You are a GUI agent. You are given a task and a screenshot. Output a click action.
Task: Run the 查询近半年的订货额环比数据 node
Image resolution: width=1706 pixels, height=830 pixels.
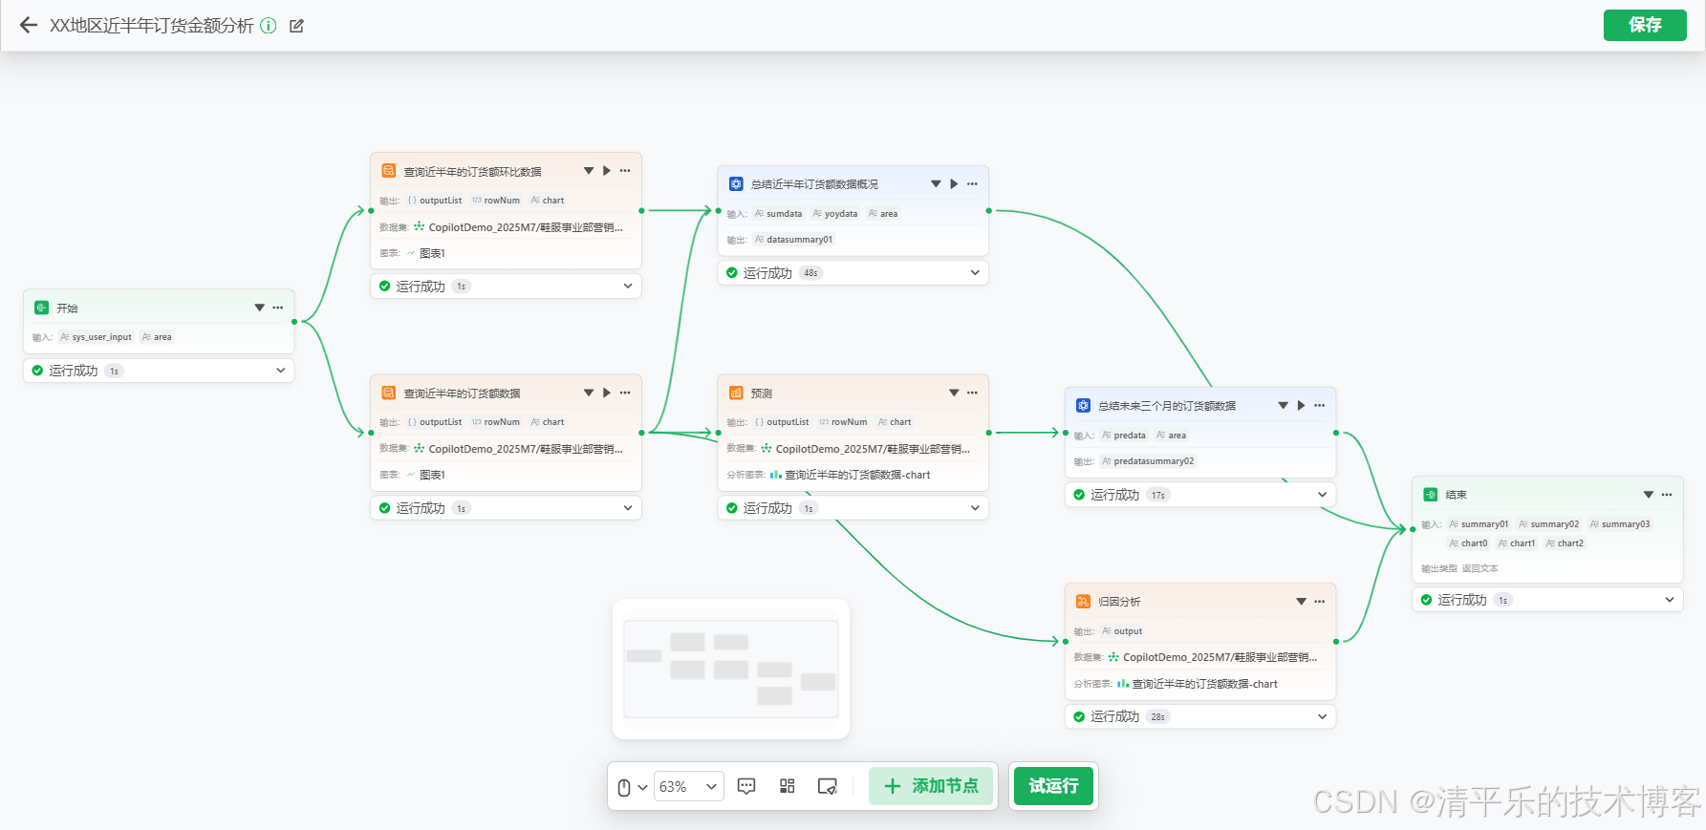pyautogui.click(x=607, y=171)
